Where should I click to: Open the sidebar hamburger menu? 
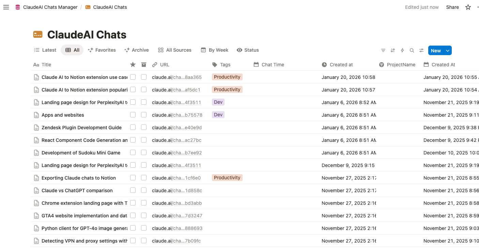pos(6,7)
